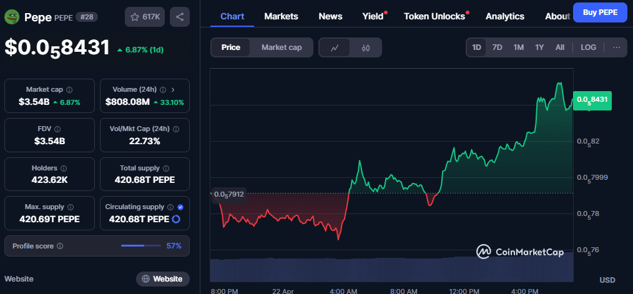Click the 33.10% volume change figure

coord(168,102)
